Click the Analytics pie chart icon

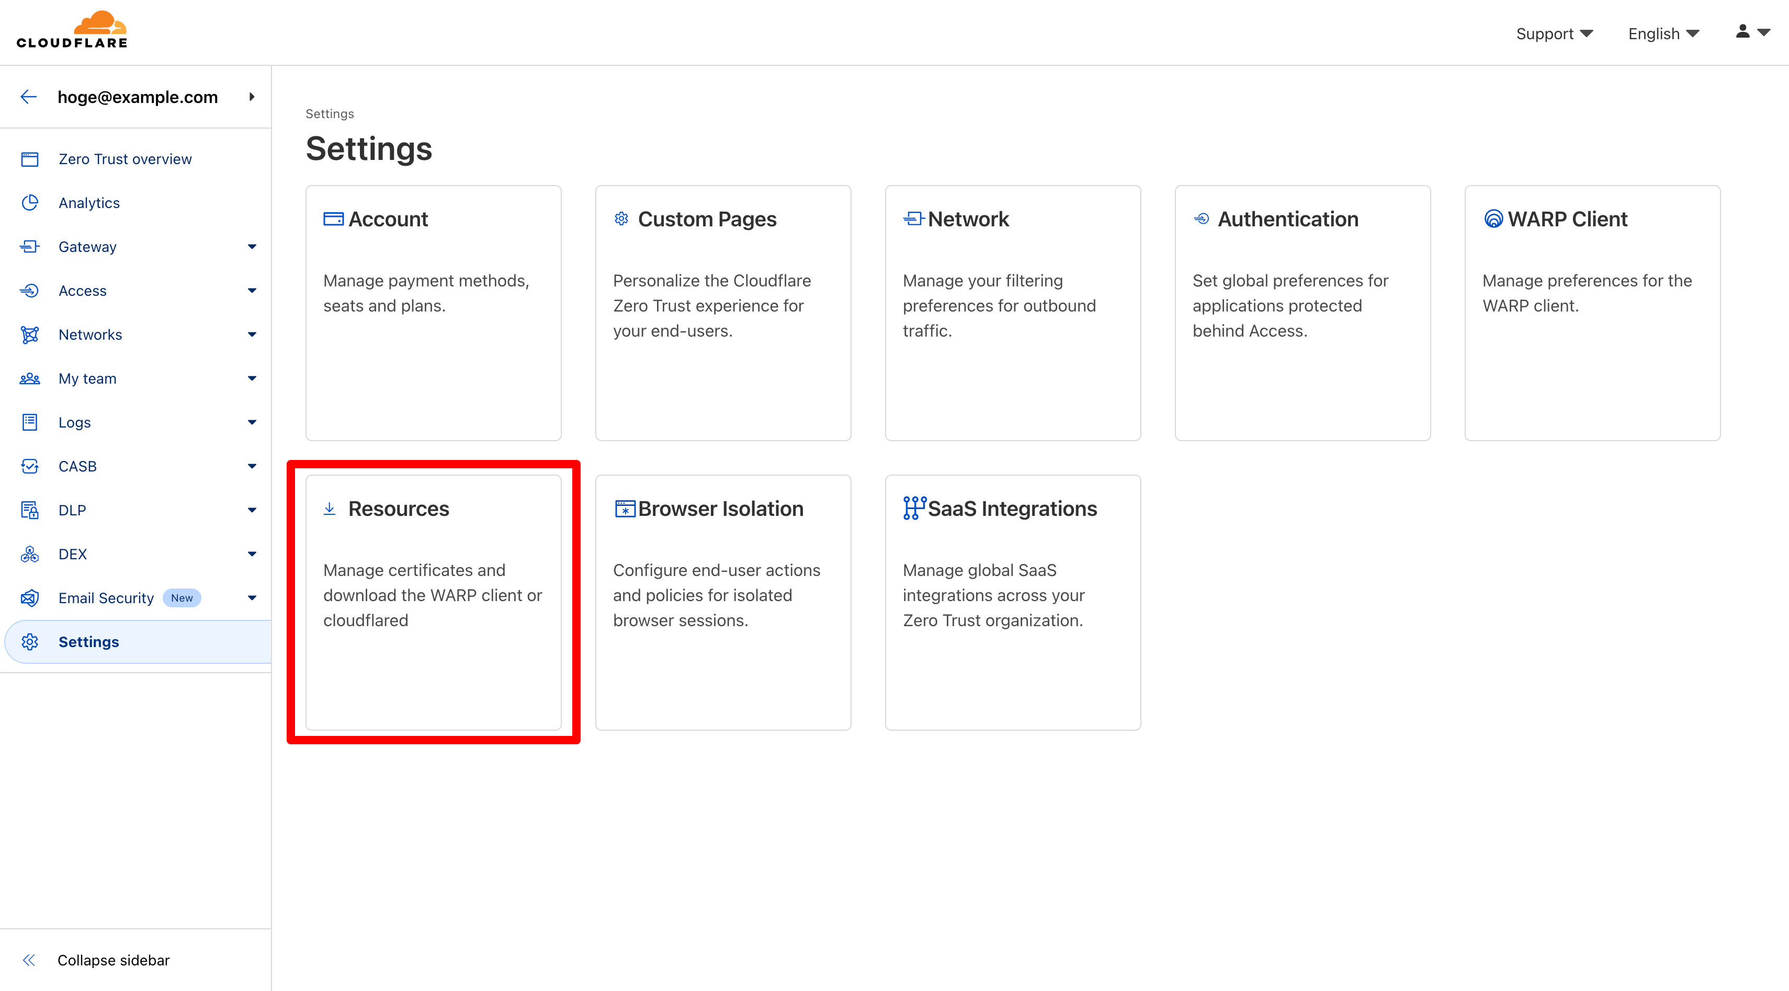click(29, 203)
